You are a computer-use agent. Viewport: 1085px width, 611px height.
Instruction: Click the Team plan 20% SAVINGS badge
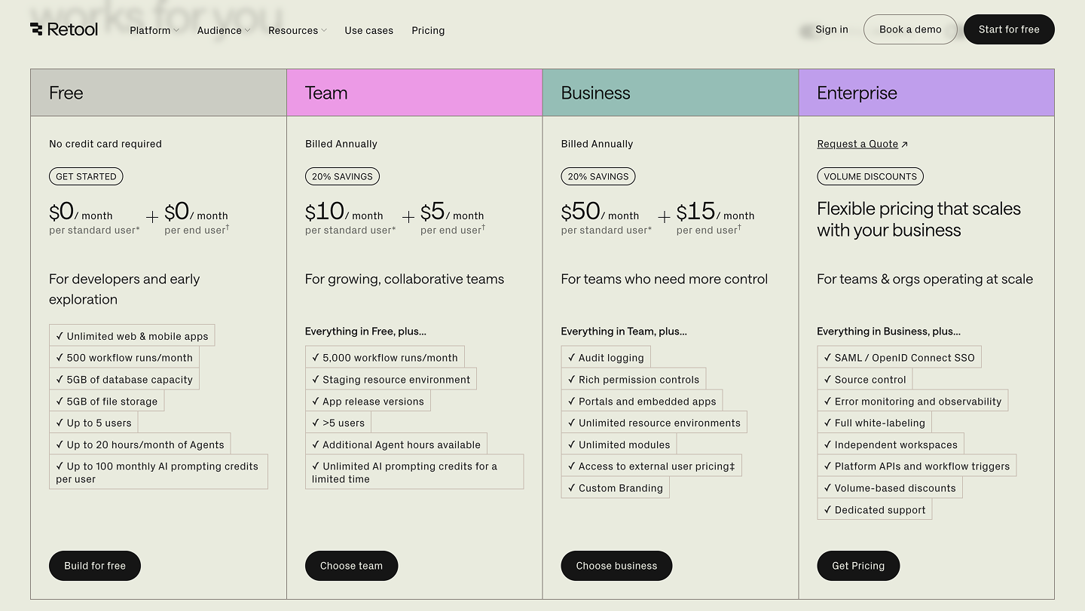342,176
